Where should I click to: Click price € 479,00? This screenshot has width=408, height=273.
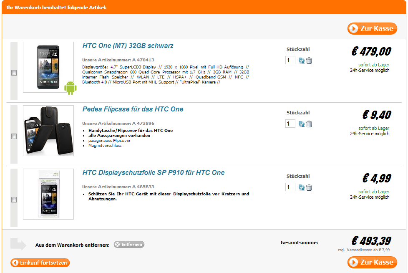(371, 51)
